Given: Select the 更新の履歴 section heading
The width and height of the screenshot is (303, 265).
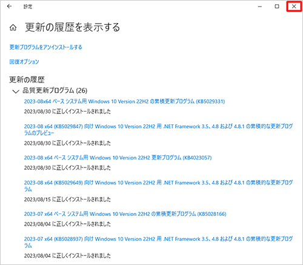Looking at the screenshot, I should [x=27, y=79].
